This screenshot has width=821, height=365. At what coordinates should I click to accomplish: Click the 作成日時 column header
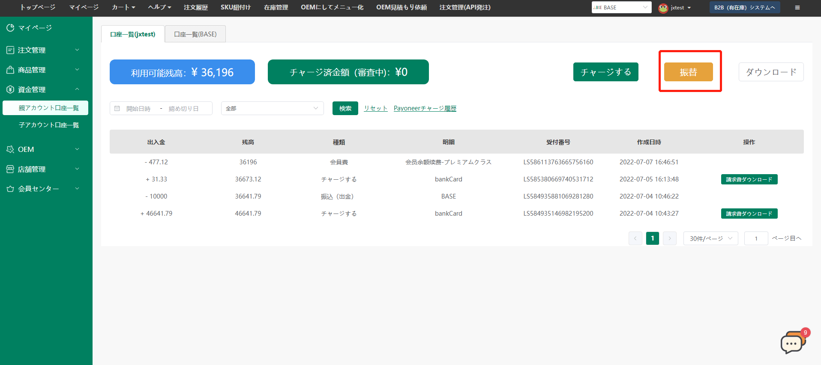pyautogui.click(x=649, y=142)
